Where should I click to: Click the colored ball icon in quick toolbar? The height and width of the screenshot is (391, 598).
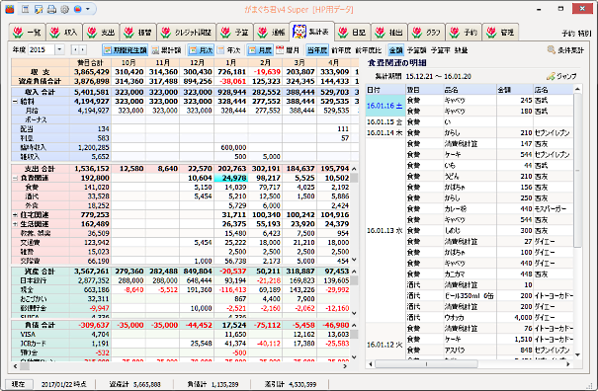pos(78,9)
